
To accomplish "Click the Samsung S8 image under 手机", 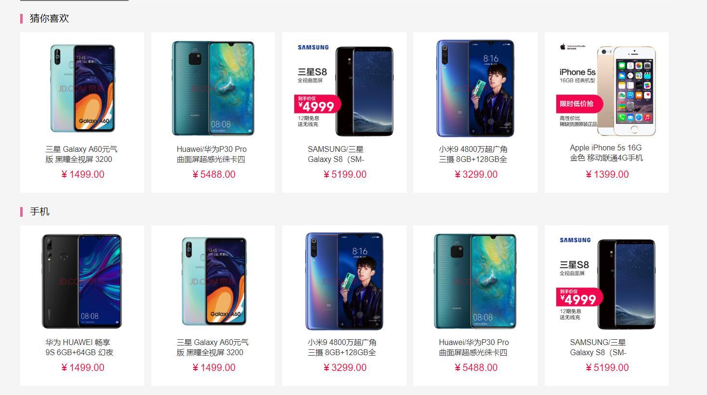I will [x=606, y=282].
